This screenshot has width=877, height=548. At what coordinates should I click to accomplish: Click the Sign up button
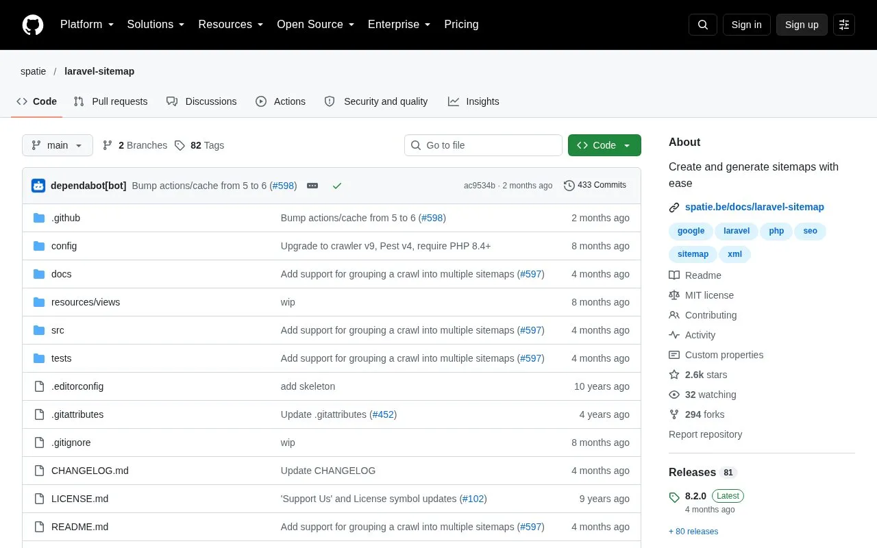pos(802,25)
